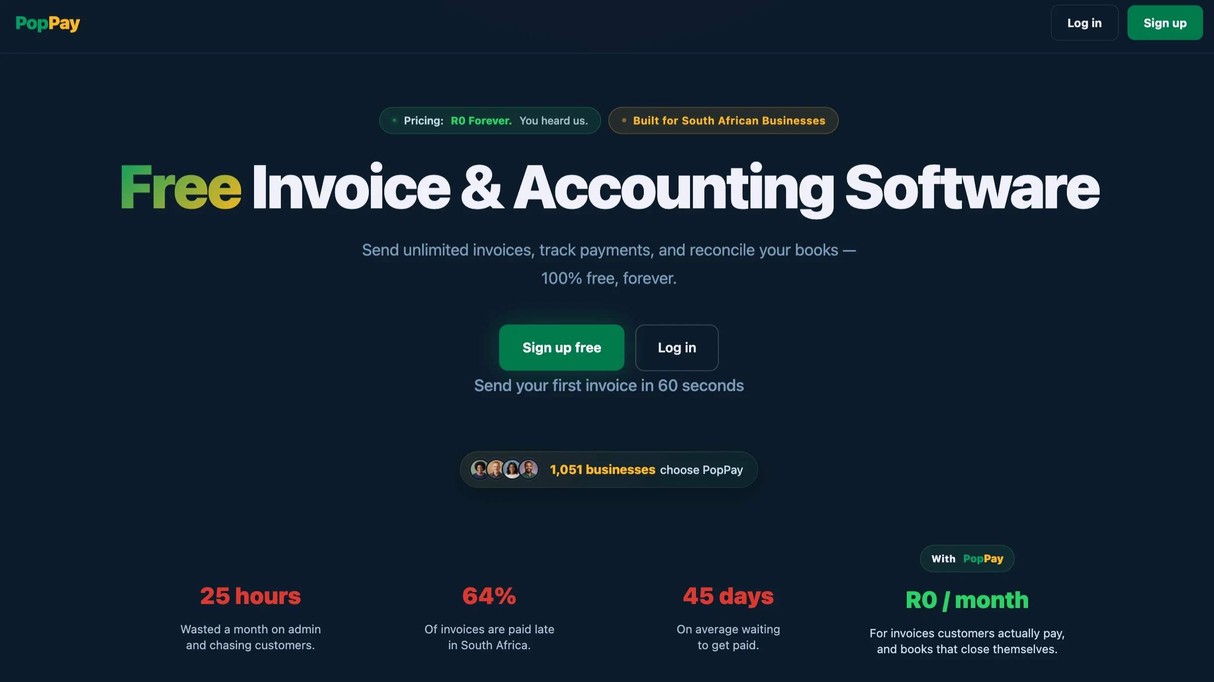Click the third avatar in the businesses pill
The width and height of the screenshot is (1214, 682).
click(512, 469)
